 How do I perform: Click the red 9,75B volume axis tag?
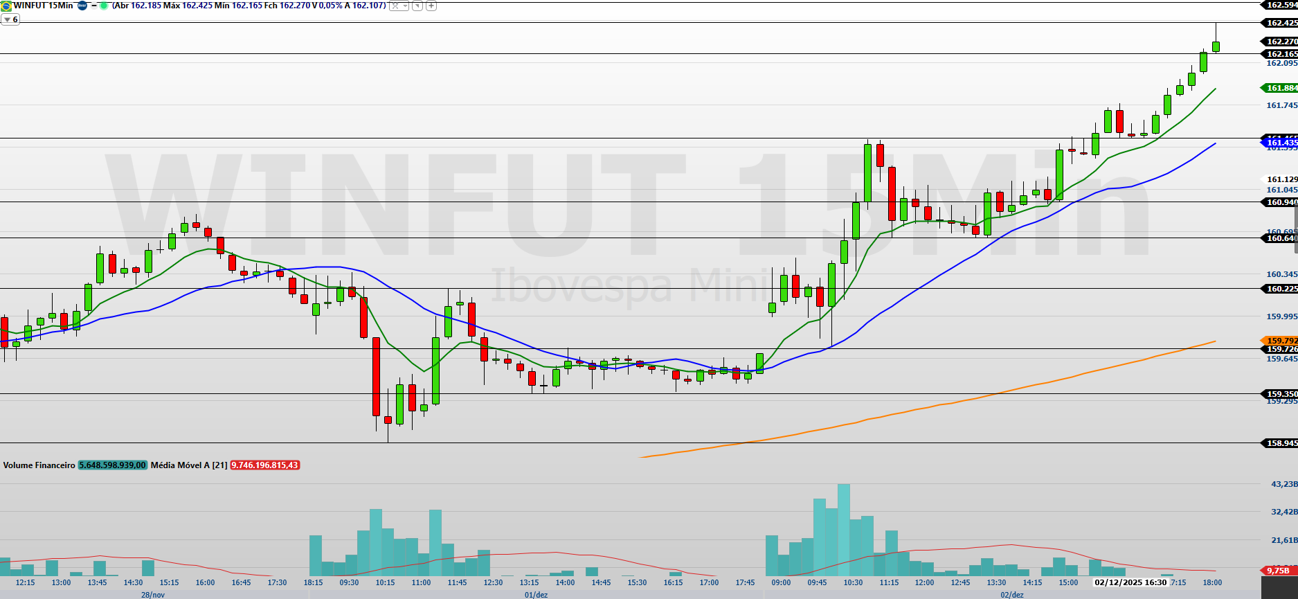[1278, 571]
